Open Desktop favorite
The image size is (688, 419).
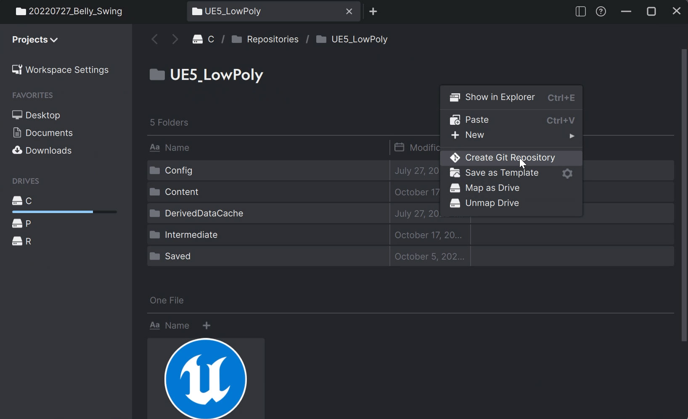pyautogui.click(x=36, y=115)
